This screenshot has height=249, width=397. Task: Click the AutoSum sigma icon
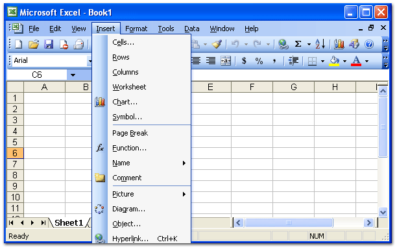click(298, 44)
